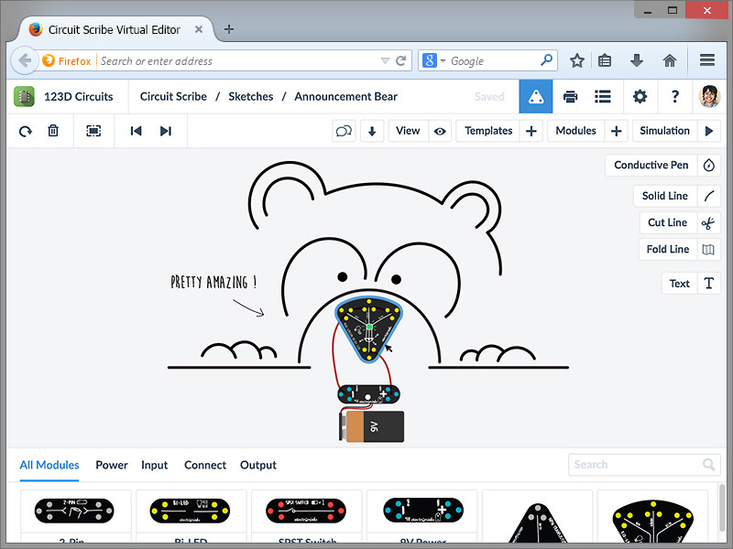Reload the page with refresh icon
Viewport: 733px width, 549px height.
coord(400,60)
